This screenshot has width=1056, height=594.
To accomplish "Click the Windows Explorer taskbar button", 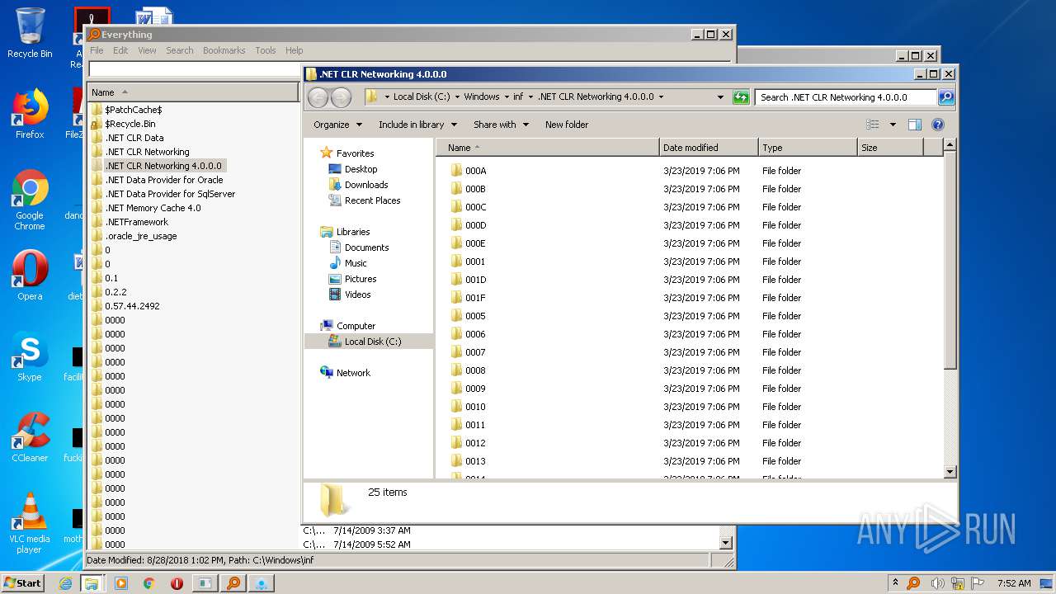I will 92,583.
